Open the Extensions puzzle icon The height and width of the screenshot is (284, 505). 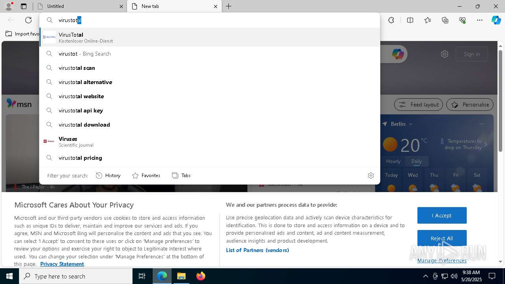(391, 20)
